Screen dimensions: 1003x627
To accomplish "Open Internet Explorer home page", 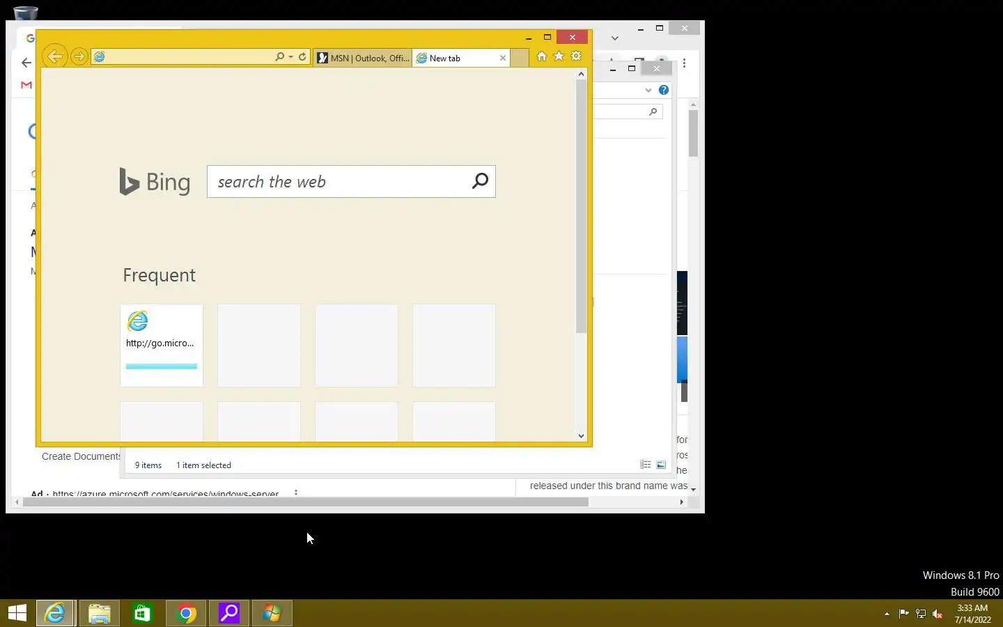I will pyautogui.click(x=542, y=56).
